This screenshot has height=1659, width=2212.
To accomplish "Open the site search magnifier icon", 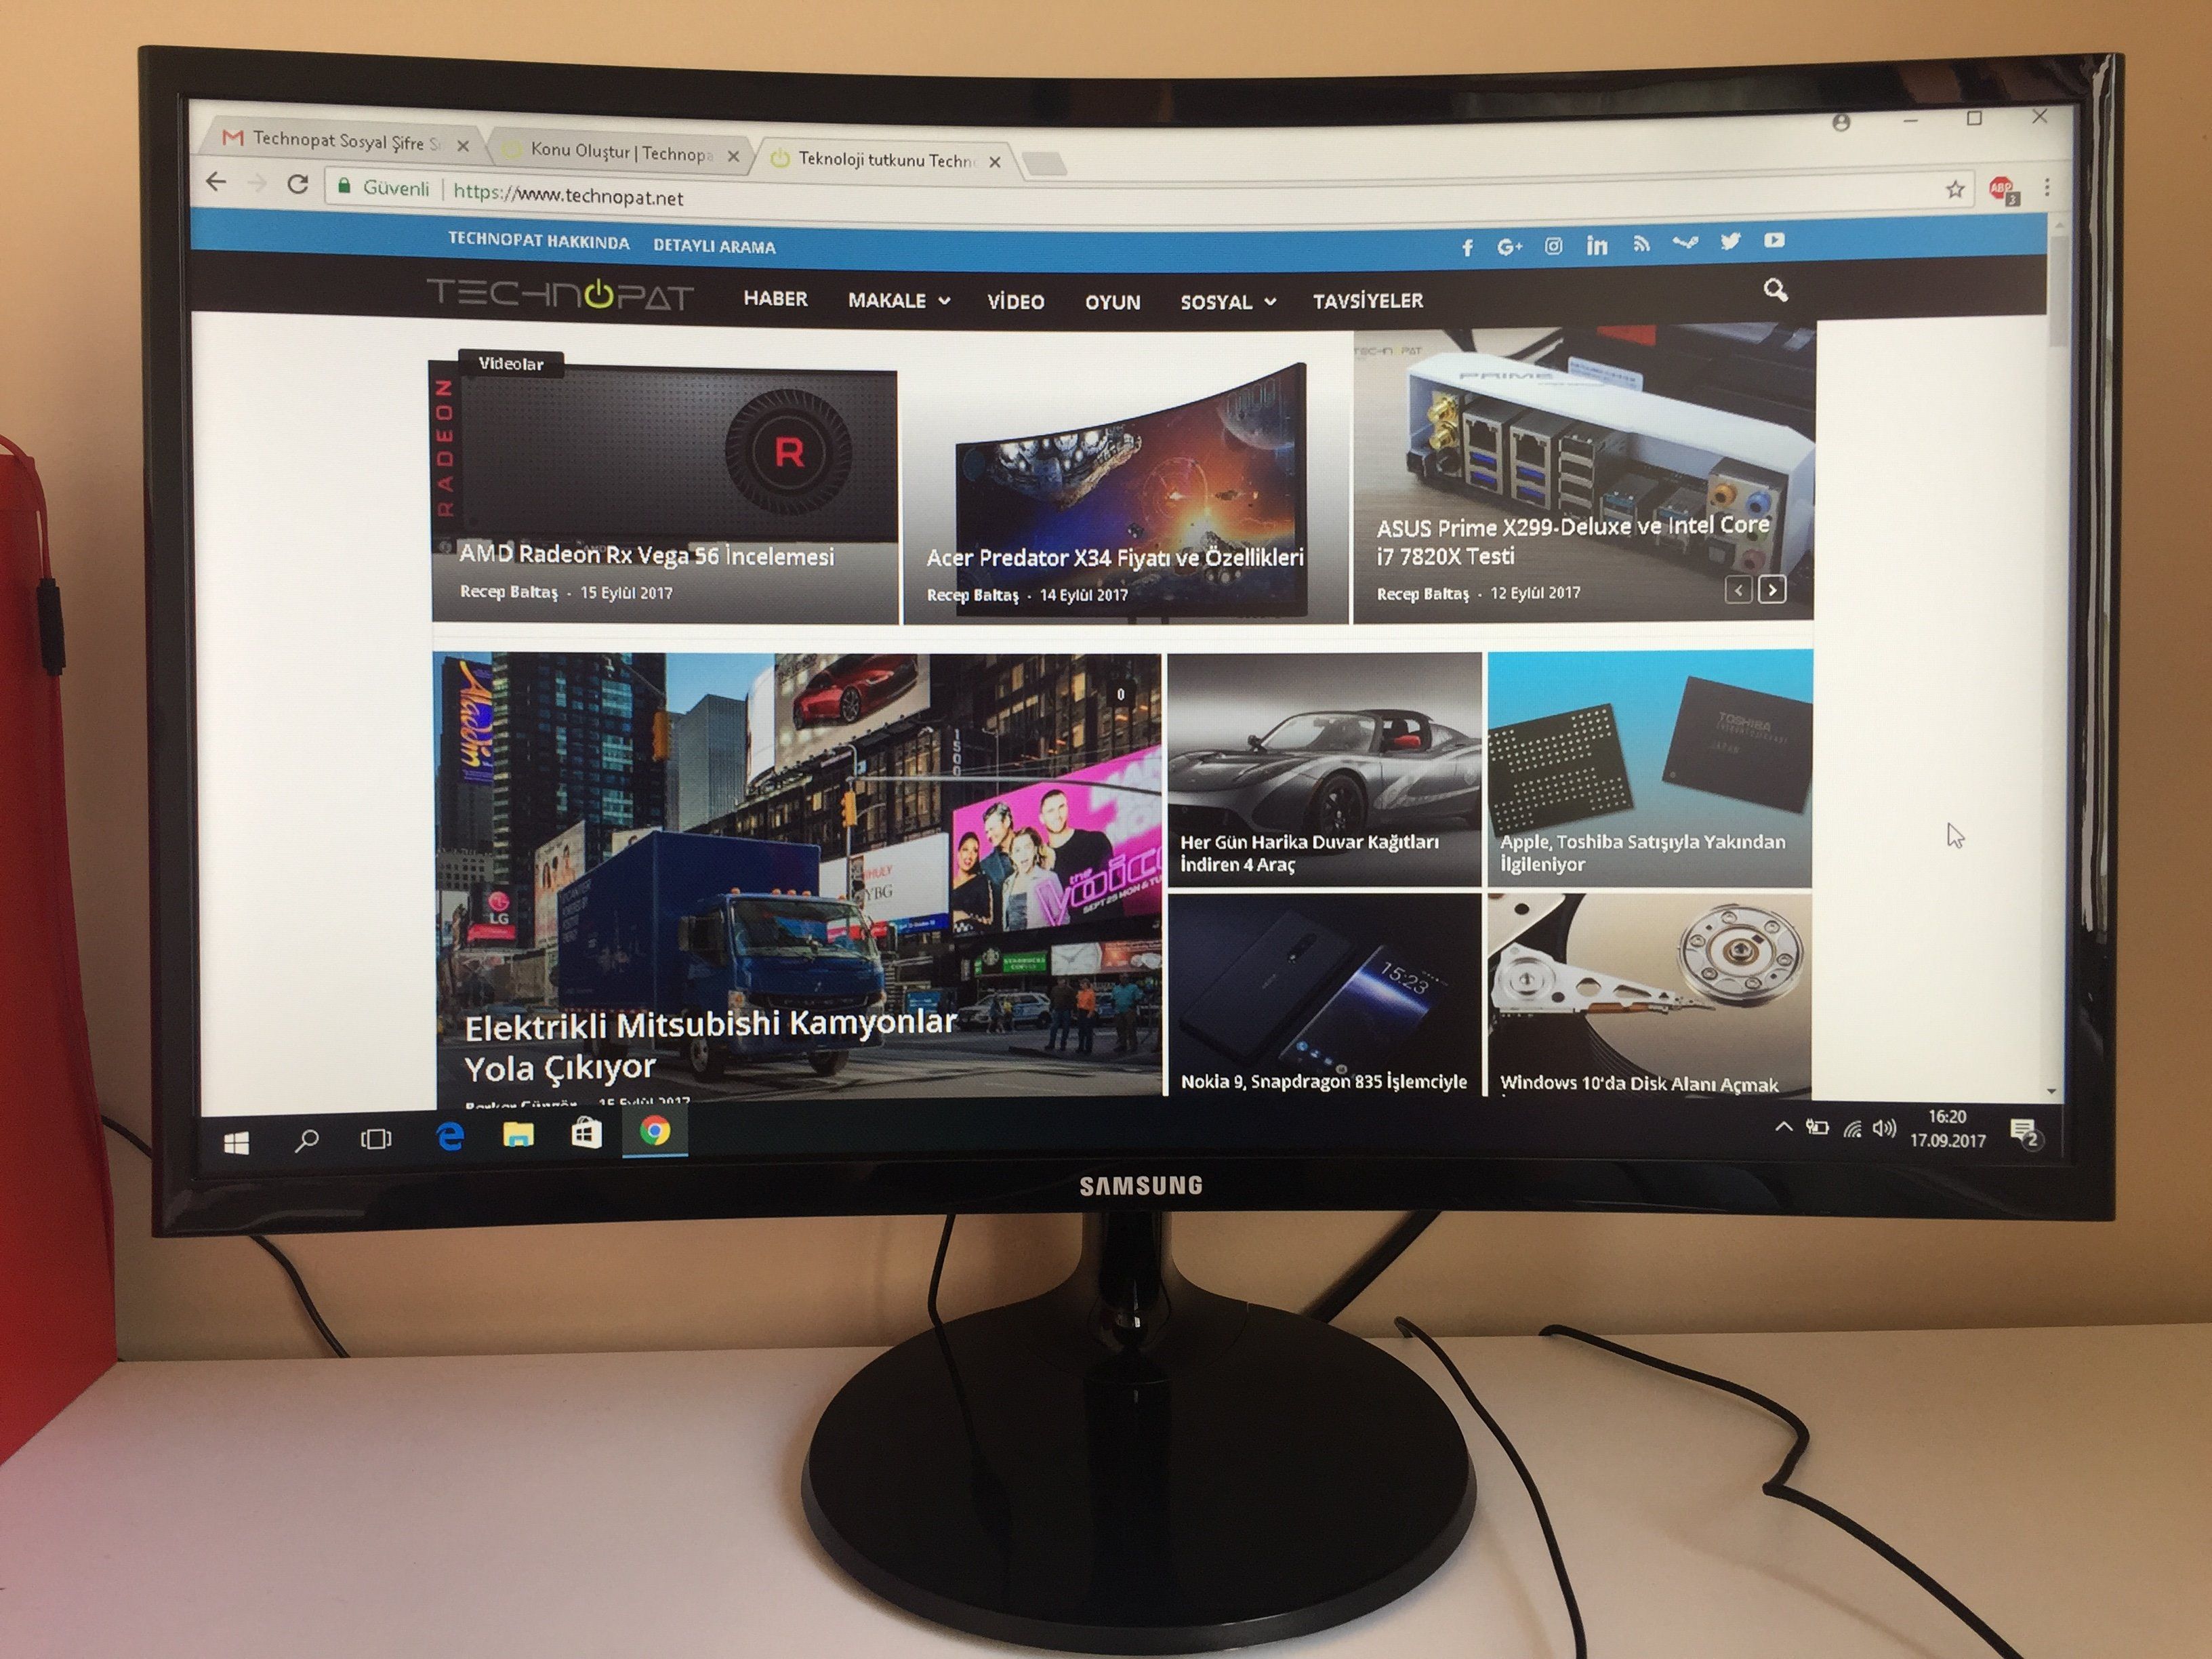I will (1775, 291).
